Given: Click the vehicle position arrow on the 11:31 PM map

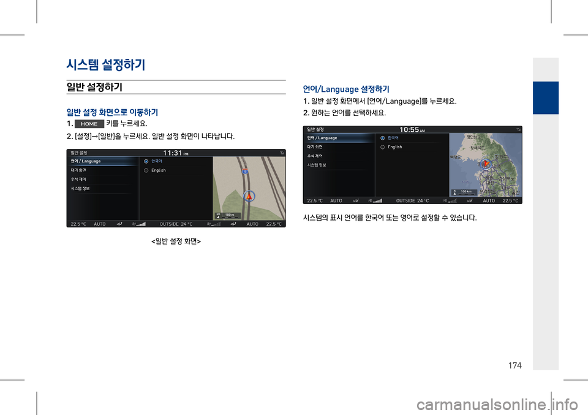Looking at the screenshot, I should (249, 196).
